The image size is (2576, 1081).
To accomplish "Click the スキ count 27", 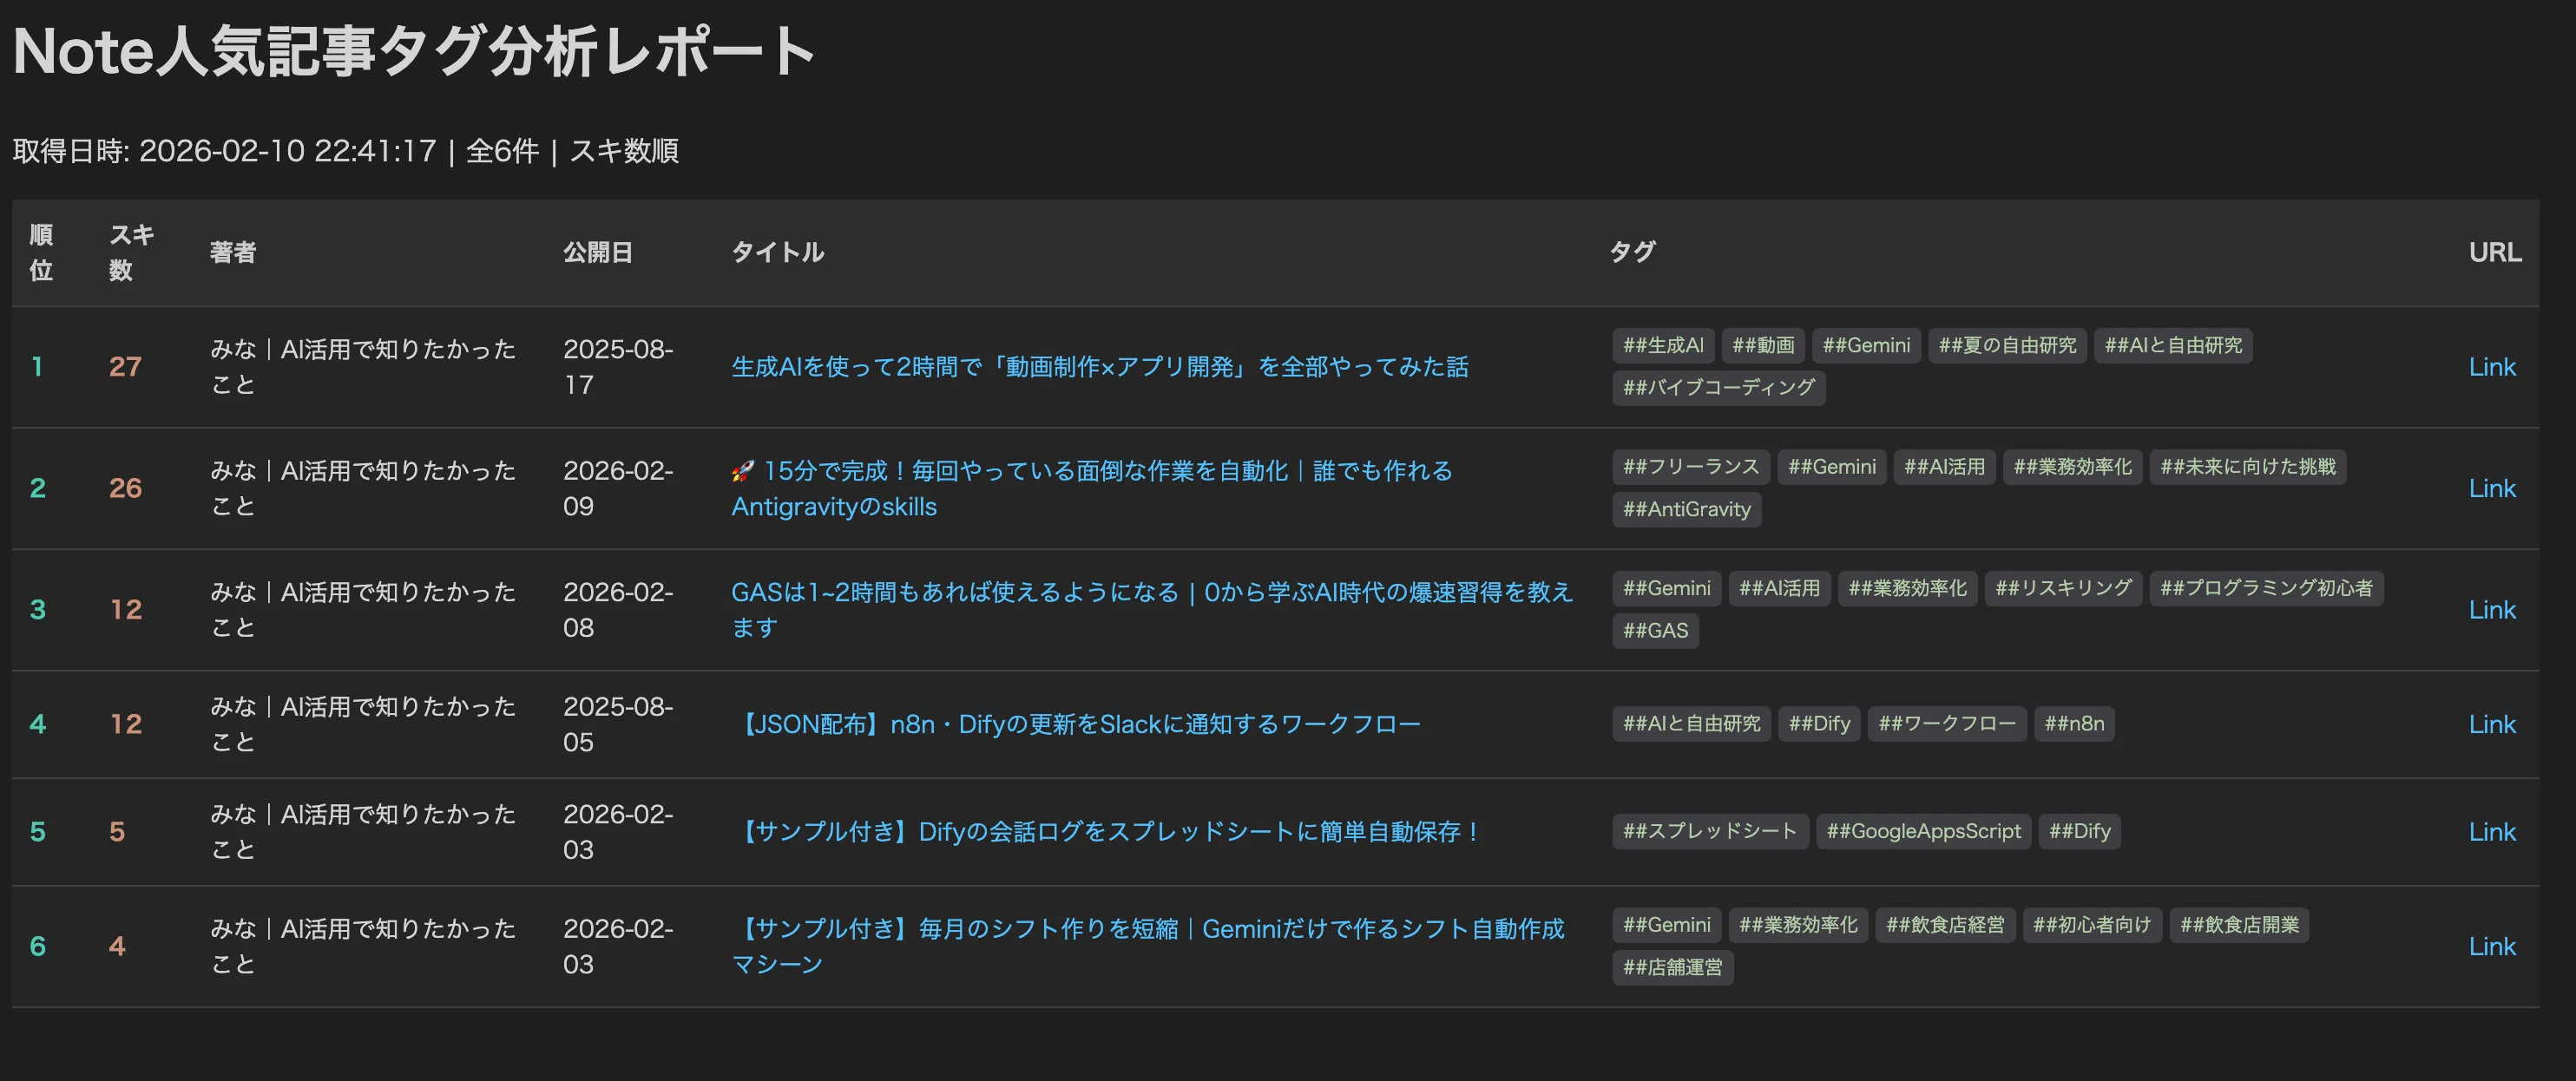I will click(x=125, y=367).
